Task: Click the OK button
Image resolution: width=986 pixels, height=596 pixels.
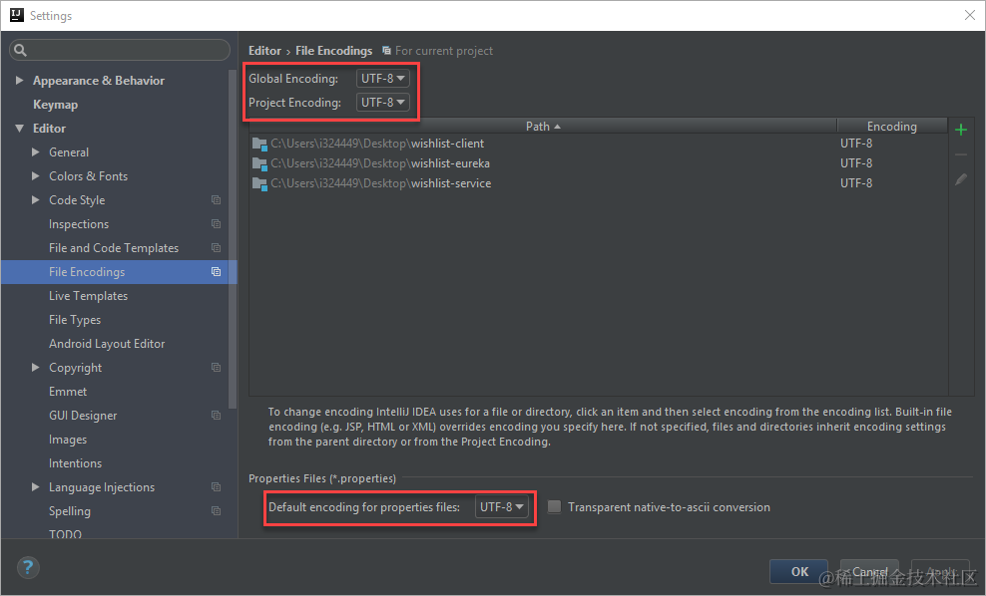Action: (x=799, y=571)
